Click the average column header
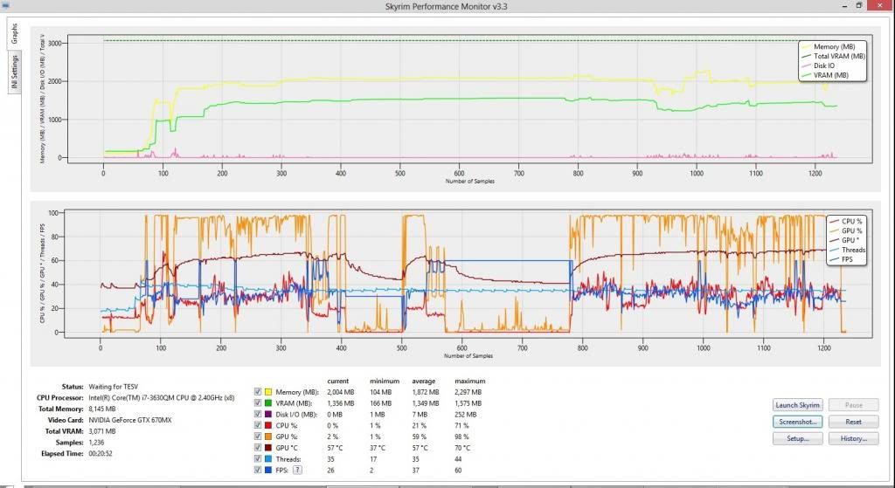Image resolution: width=895 pixels, height=488 pixels. pos(424,381)
